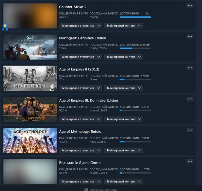
Task: Click the 14 нояб. 2025 г. last launch date
Action: pos(99,110)
